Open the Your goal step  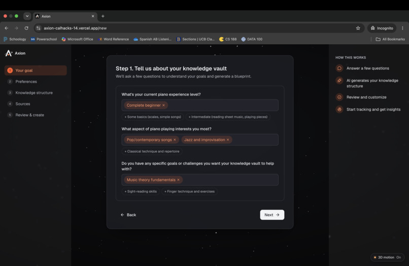click(36, 71)
